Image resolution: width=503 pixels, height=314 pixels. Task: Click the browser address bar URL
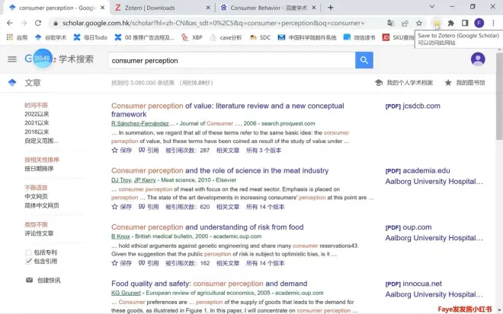213,23
